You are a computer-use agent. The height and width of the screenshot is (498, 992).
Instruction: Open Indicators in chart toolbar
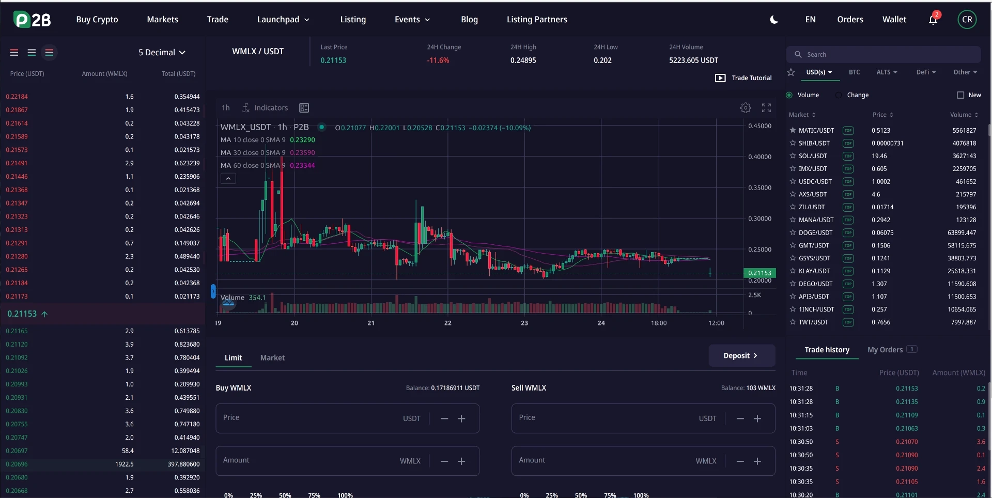(x=265, y=108)
